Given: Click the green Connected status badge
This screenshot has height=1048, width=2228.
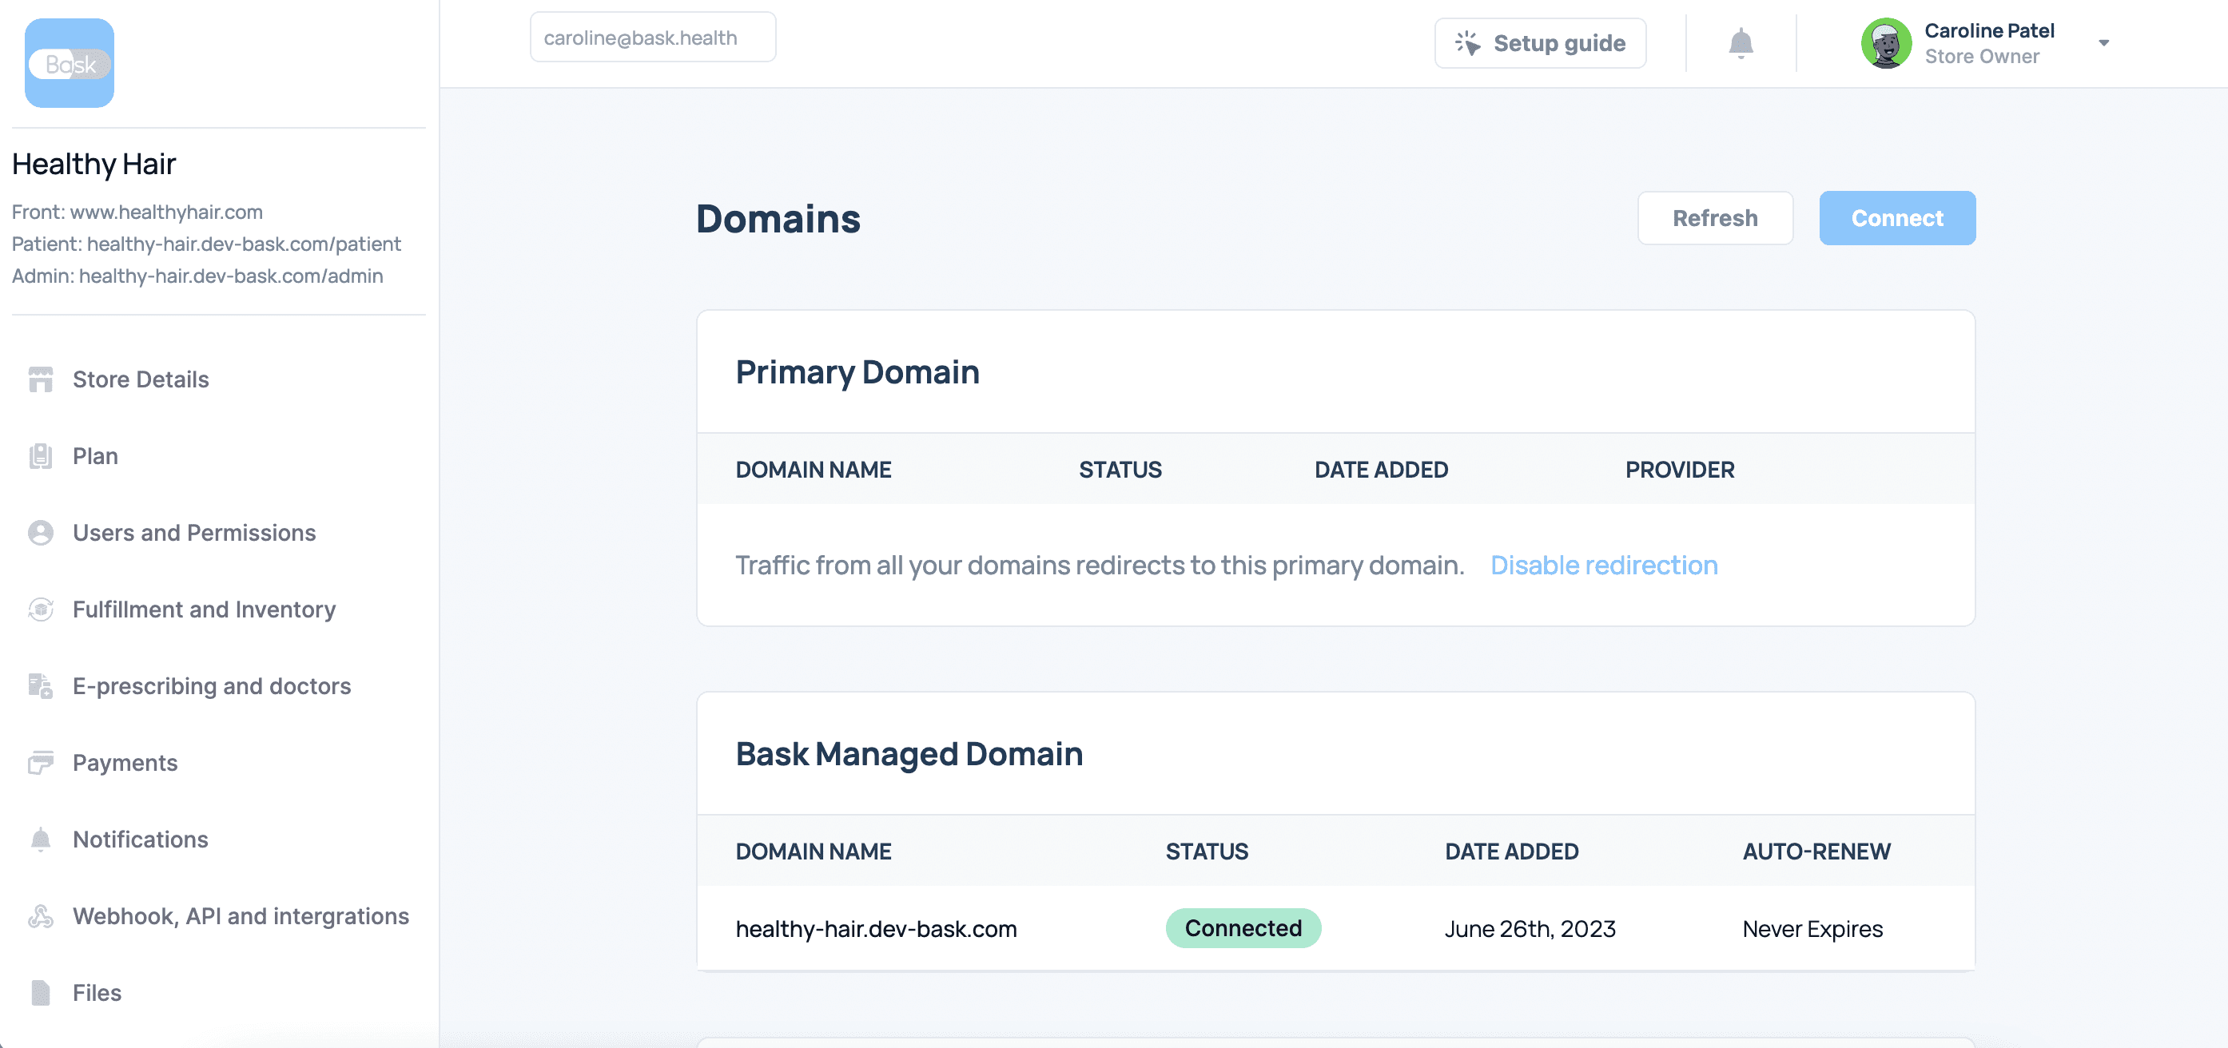Looking at the screenshot, I should pyautogui.click(x=1242, y=928).
